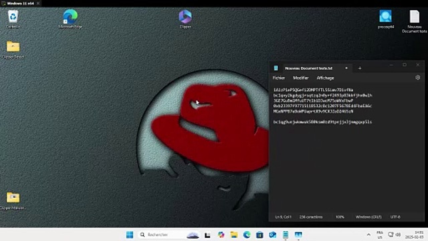Click the Windows (CRLF) line ending indicator
This screenshot has height=241, width=428.
click(368, 217)
